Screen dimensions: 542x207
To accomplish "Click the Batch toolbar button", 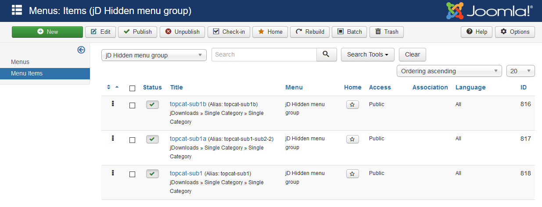I will tap(350, 32).
